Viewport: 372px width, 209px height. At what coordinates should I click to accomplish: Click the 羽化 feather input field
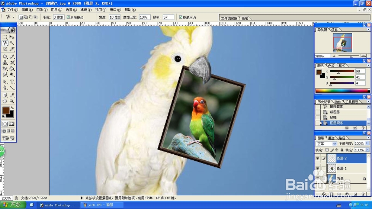(x=58, y=17)
